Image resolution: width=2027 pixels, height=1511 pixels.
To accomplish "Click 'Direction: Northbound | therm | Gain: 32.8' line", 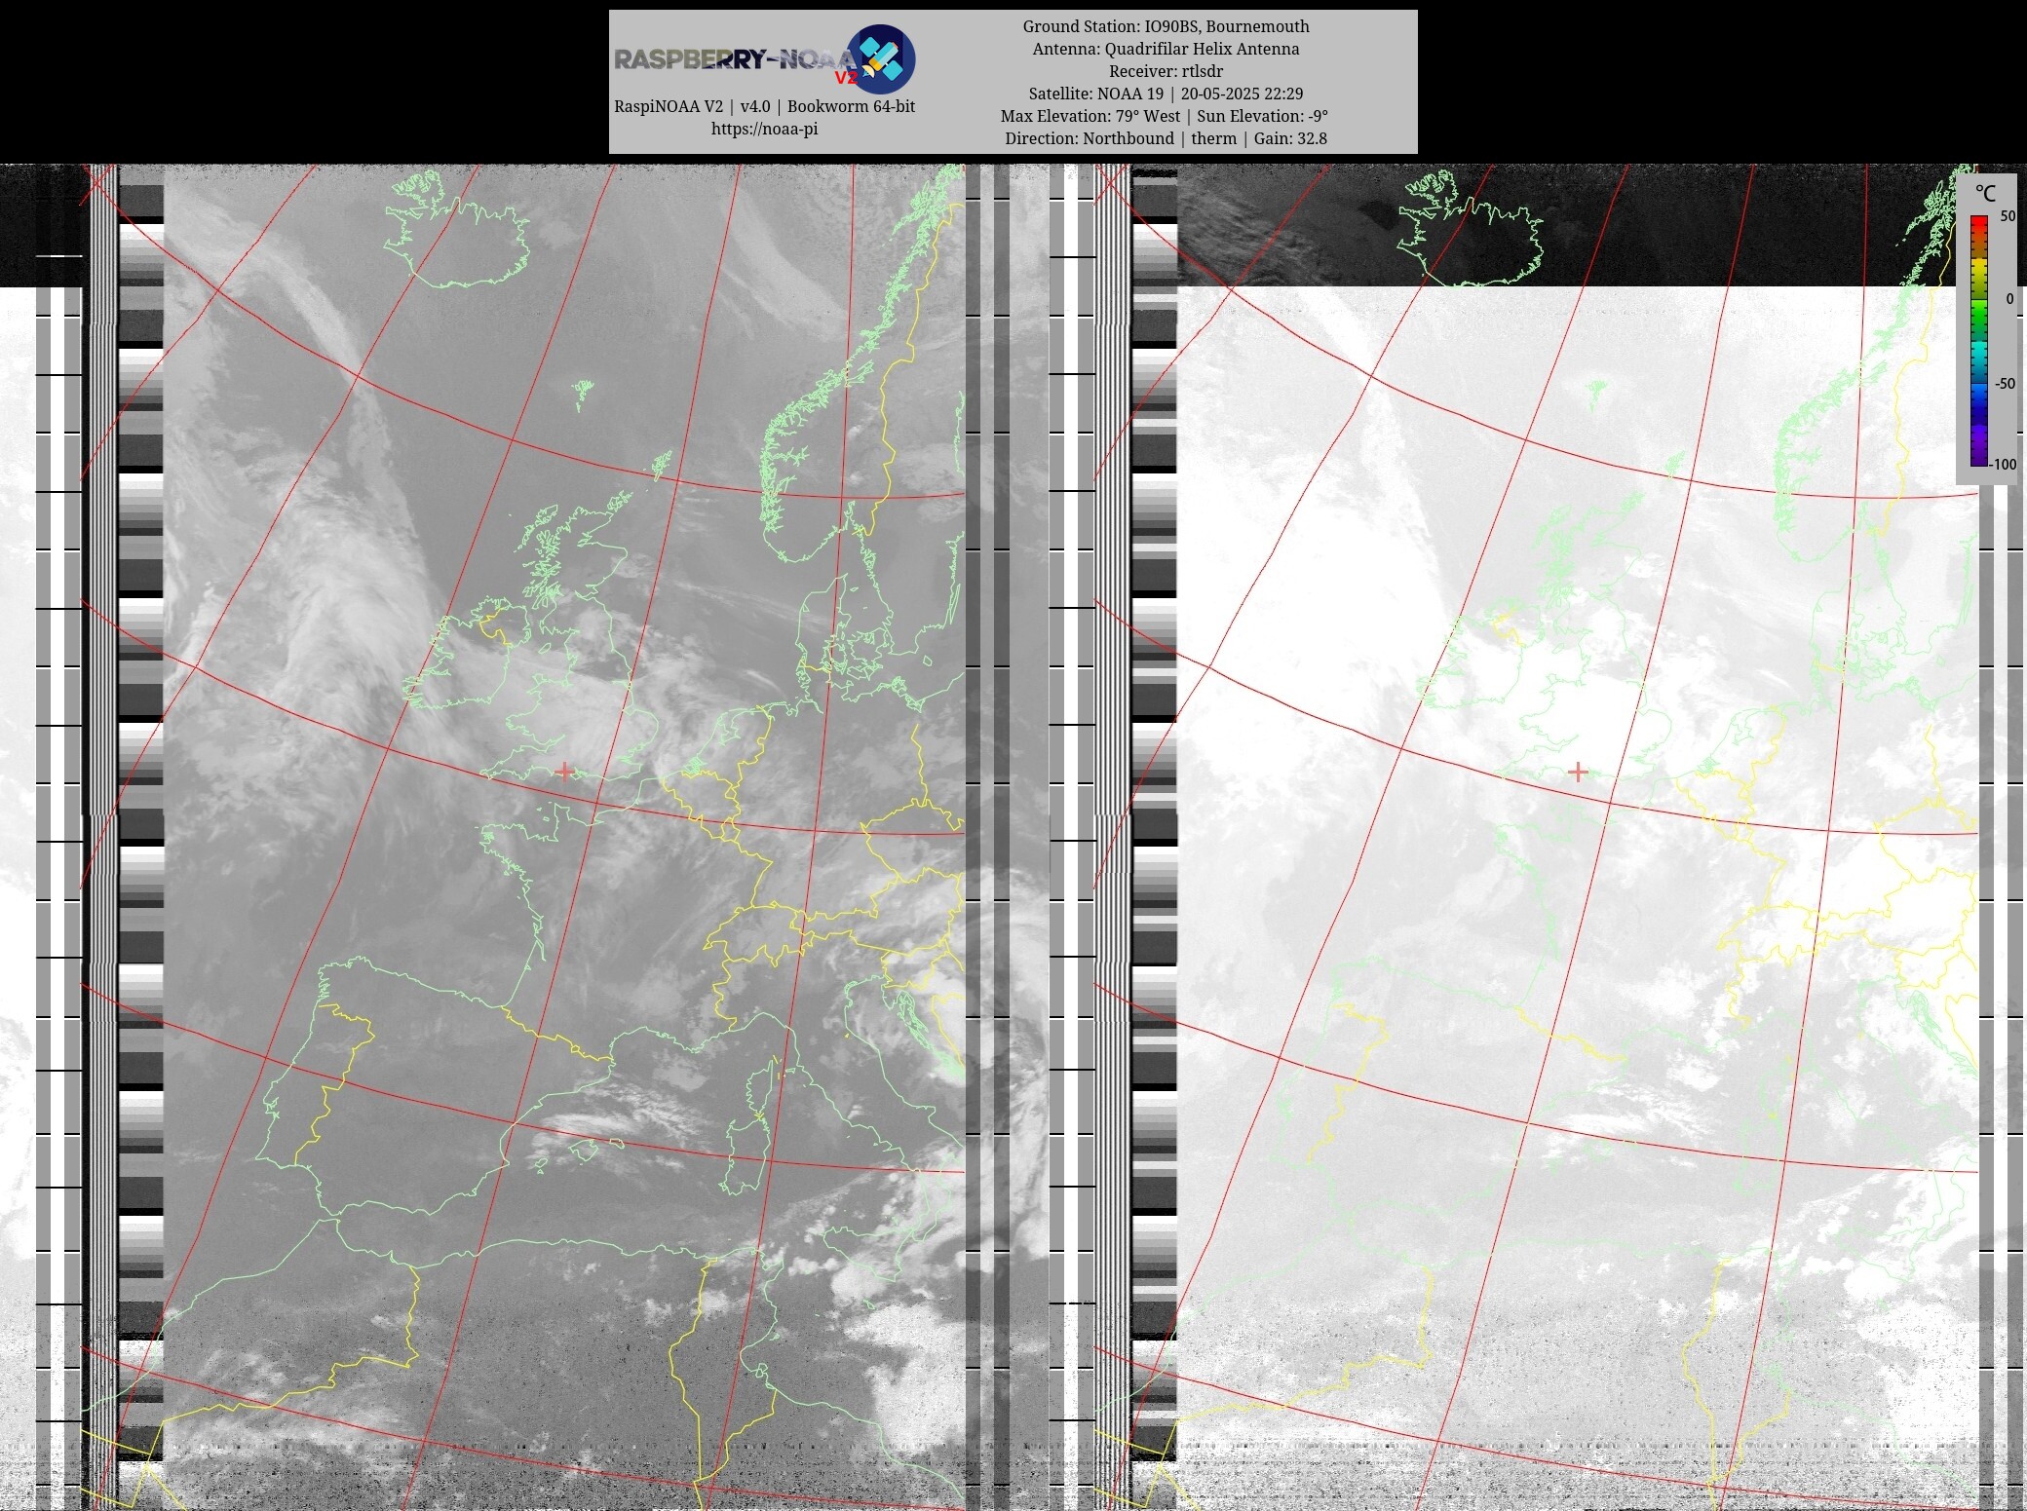I will click(x=1166, y=138).
